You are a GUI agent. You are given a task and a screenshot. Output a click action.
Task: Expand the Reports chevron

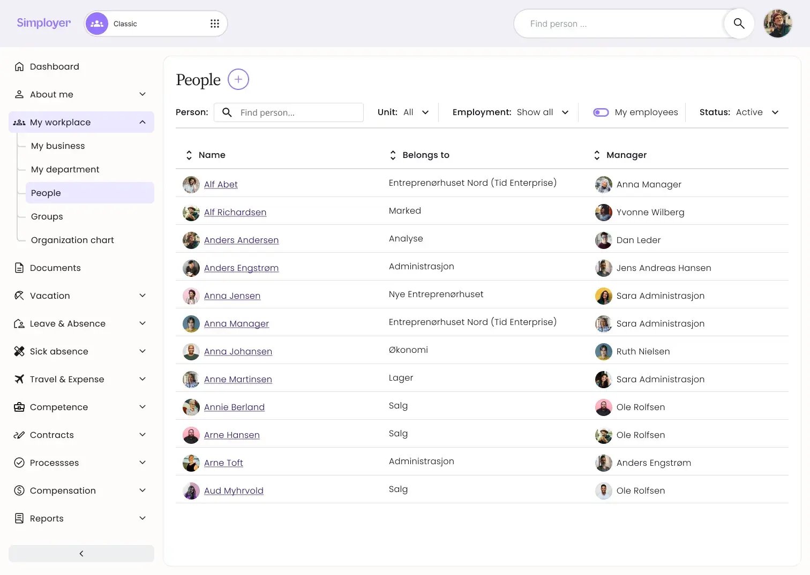pos(142,518)
